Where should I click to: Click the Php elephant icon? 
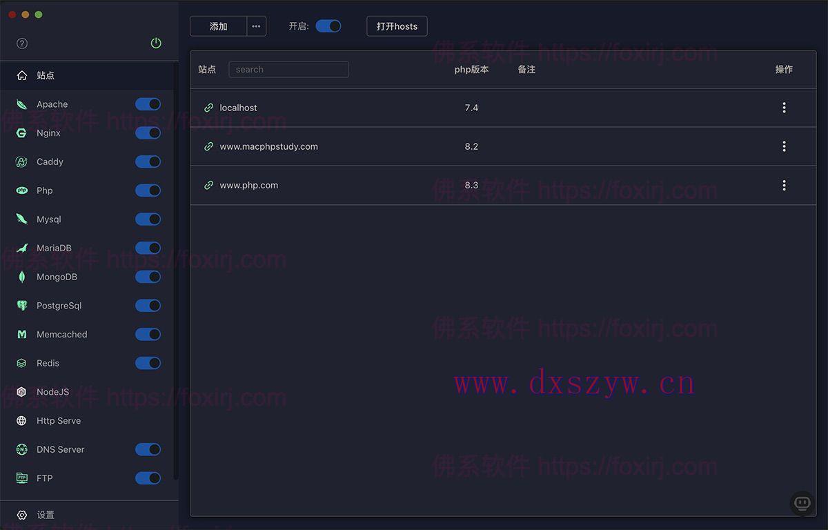(x=22, y=190)
